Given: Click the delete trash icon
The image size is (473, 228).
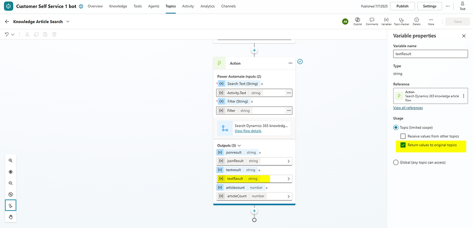Looking at the screenshot, I should click(54, 34).
